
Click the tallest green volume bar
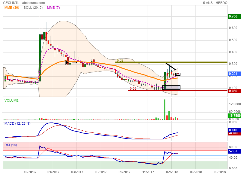(164, 110)
